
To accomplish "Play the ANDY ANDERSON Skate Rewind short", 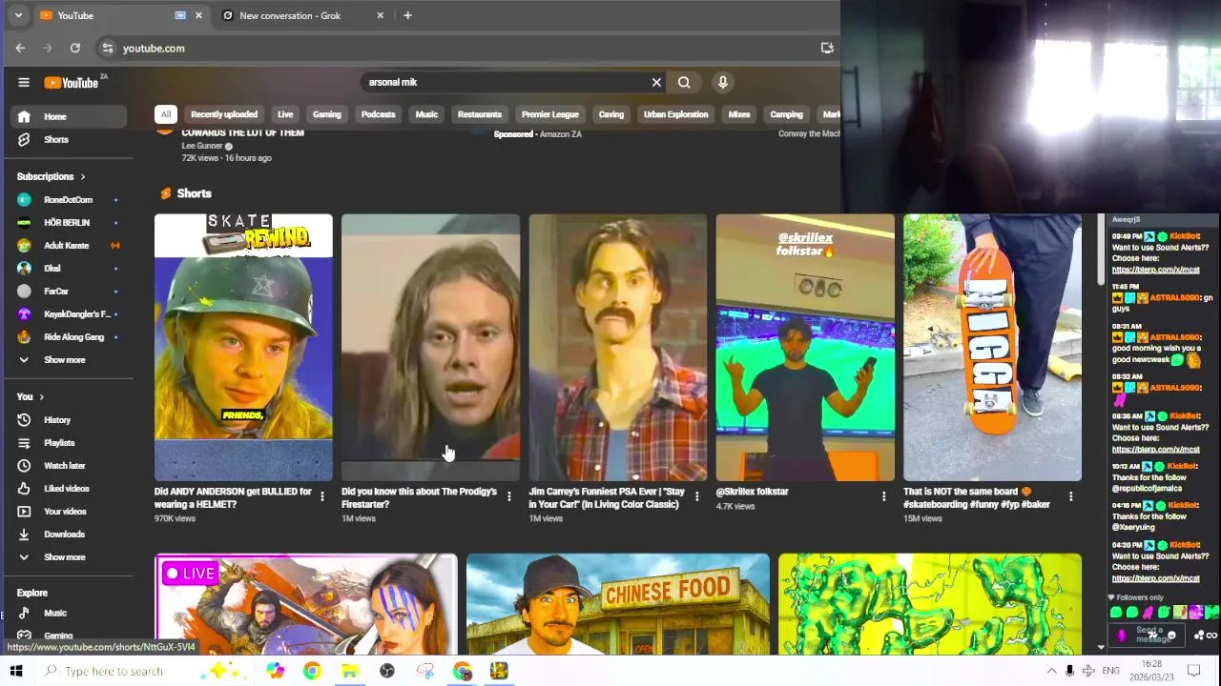I will 243,348.
